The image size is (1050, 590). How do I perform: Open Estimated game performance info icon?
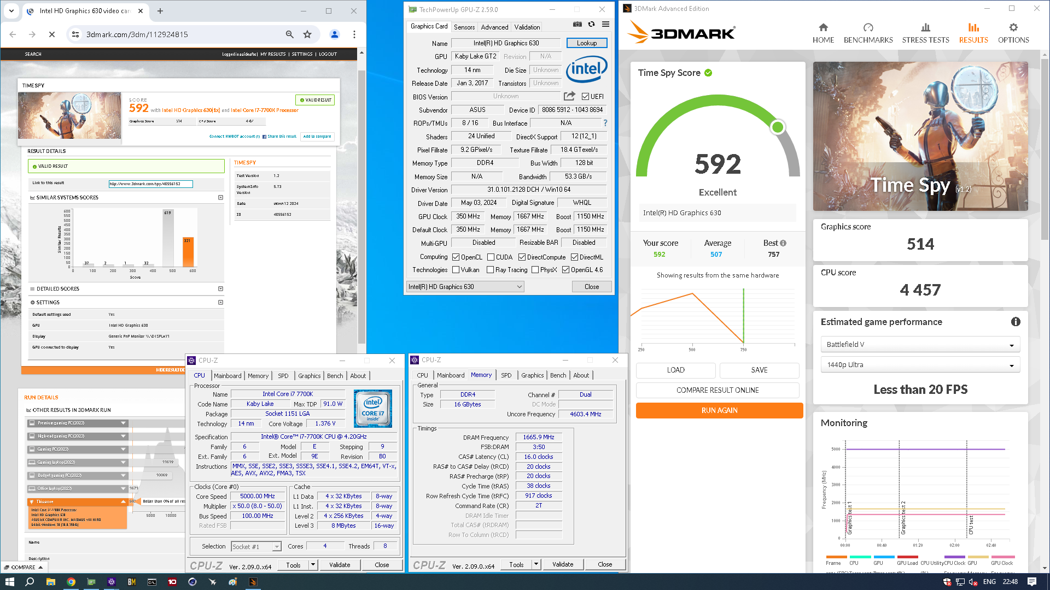tap(1016, 322)
